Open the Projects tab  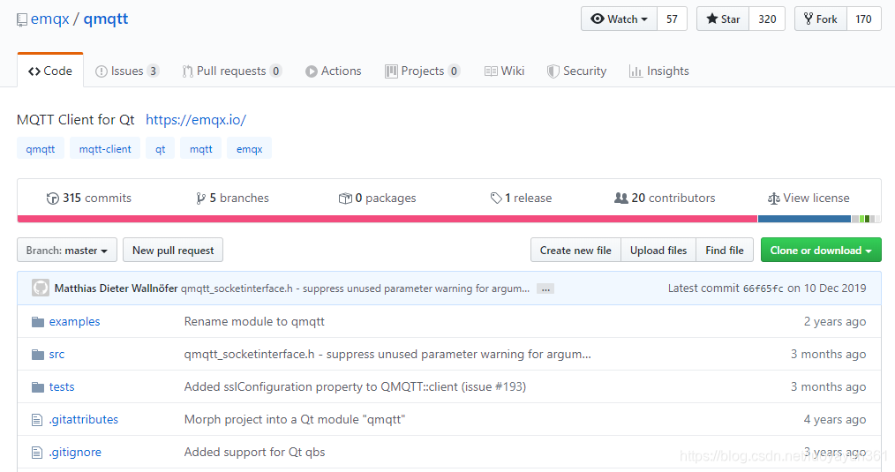click(x=423, y=71)
